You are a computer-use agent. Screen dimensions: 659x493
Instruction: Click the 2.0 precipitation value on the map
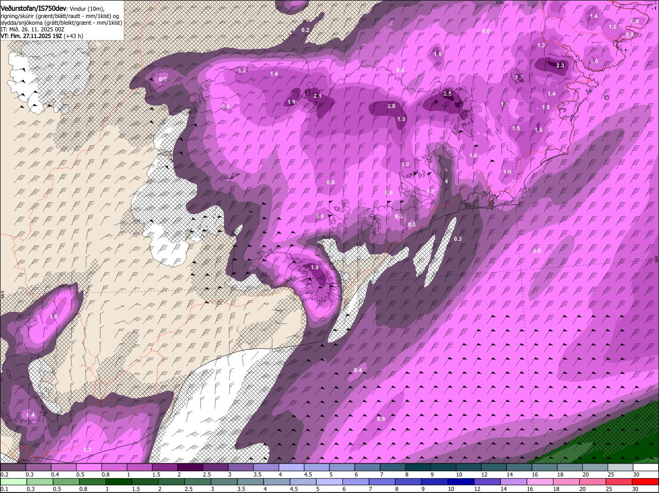391,106
